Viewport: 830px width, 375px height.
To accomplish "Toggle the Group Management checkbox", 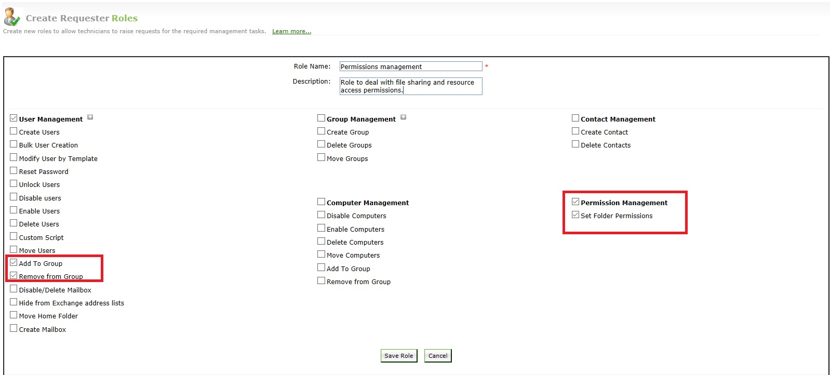I will click(321, 118).
